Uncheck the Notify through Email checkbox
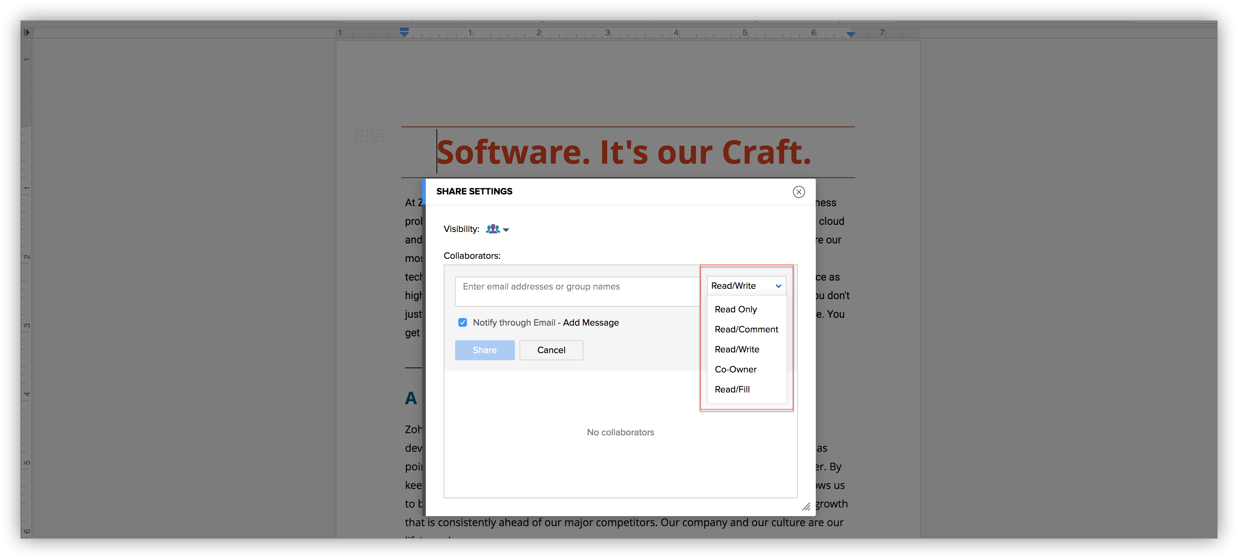This screenshot has width=1238, height=559. coord(462,322)
